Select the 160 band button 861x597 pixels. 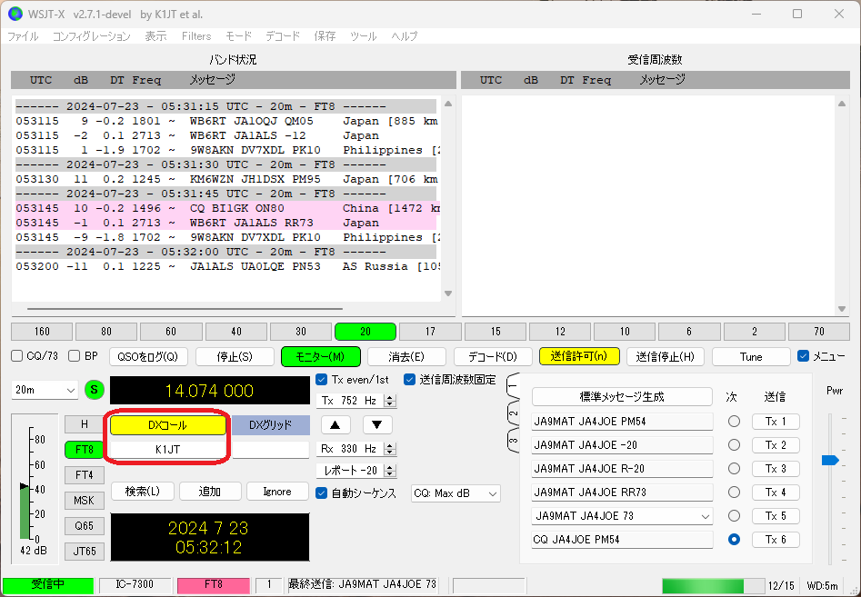coord(42,332)
